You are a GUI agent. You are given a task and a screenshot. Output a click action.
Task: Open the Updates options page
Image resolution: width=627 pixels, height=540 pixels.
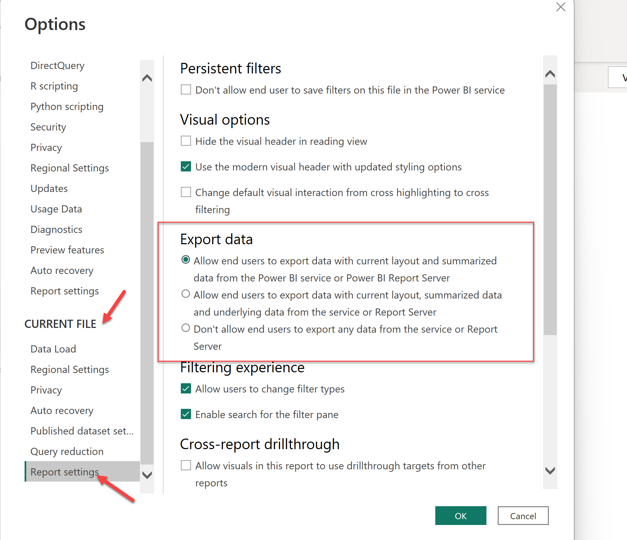pyautogui.click(x=49, y=189)
